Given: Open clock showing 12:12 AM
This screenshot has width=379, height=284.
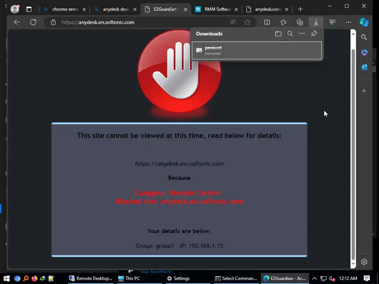Looking at the screenshot, I should coord(348,278).
